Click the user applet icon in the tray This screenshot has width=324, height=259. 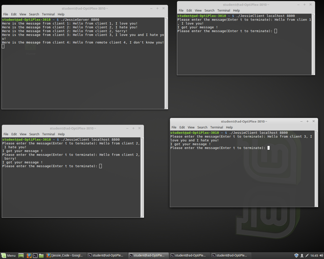pos(302,255)
